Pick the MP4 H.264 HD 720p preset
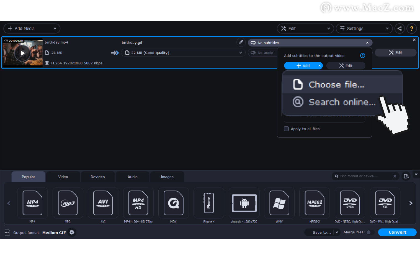 [138, 203]
